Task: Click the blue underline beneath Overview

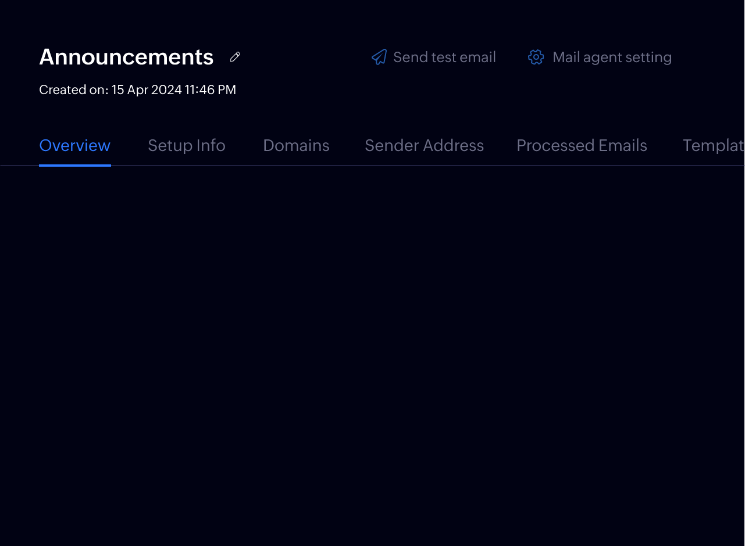Action: coord(74,165)
